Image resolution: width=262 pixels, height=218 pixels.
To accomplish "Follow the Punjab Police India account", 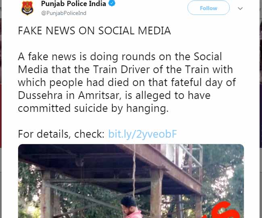I will pyautogui.click(x=208, y=8).
